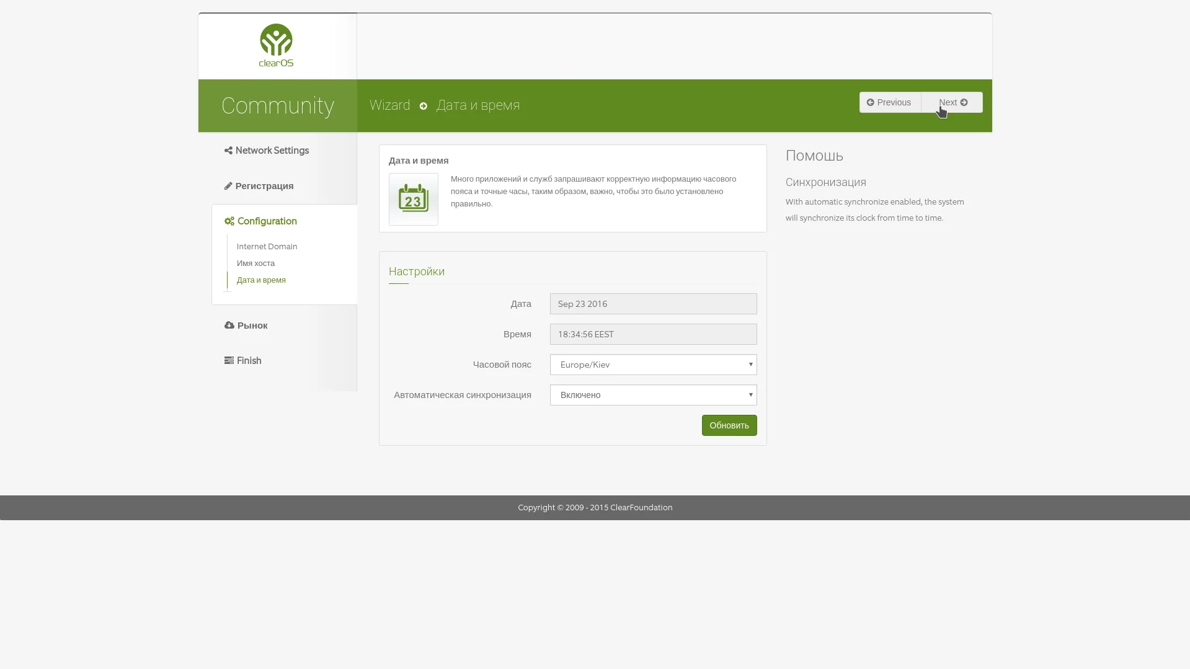
Task: Click the Дата и время breadcrumb title
Action: pyautogui.click(x=478, y=105)
